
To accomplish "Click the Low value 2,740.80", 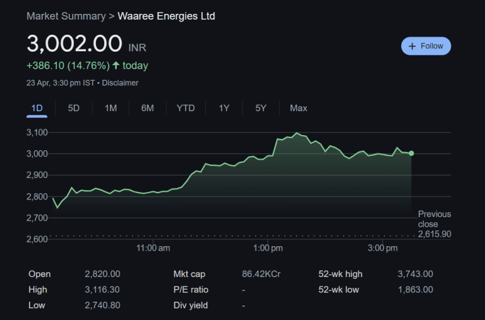I will point(102,305).
